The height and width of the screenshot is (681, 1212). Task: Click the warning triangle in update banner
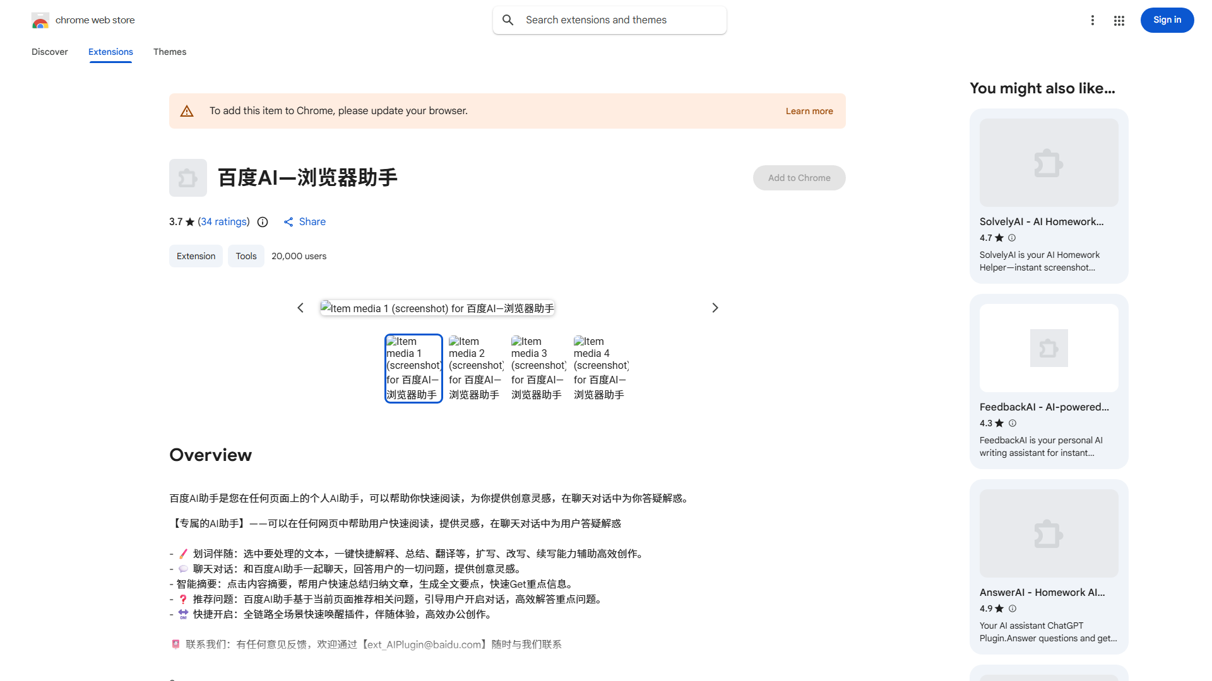tap(187, 110)
